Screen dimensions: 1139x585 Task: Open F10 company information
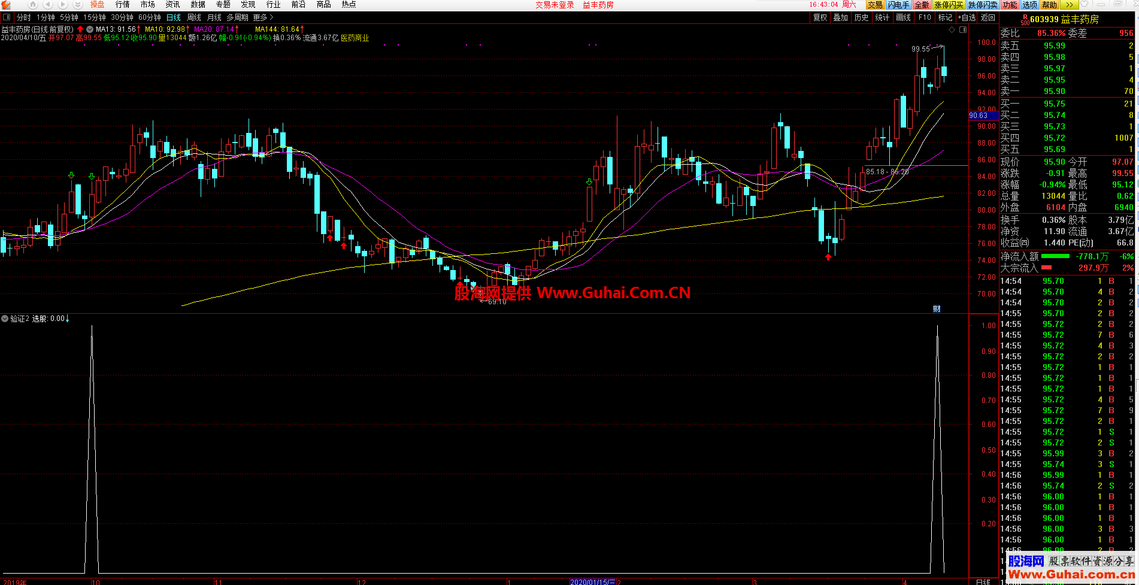[925, 17]
